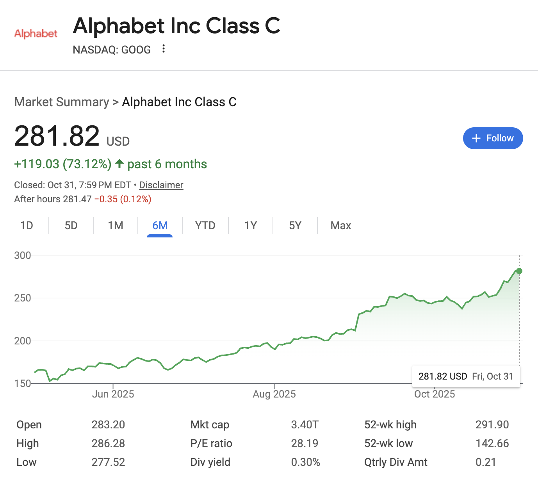
Task: Open the three-dot menu beside NASDAQ: GOOG
Action: (x=164, y=49)
